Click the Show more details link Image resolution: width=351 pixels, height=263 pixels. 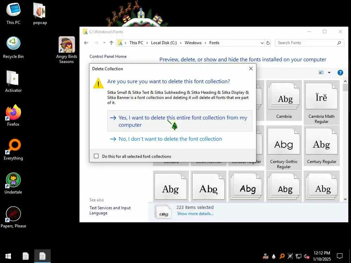tap(195, 214)
